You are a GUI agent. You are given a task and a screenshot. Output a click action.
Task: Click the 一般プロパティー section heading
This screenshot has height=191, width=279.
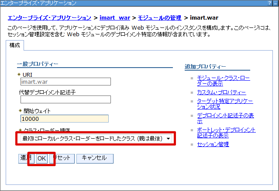point(38,64)
